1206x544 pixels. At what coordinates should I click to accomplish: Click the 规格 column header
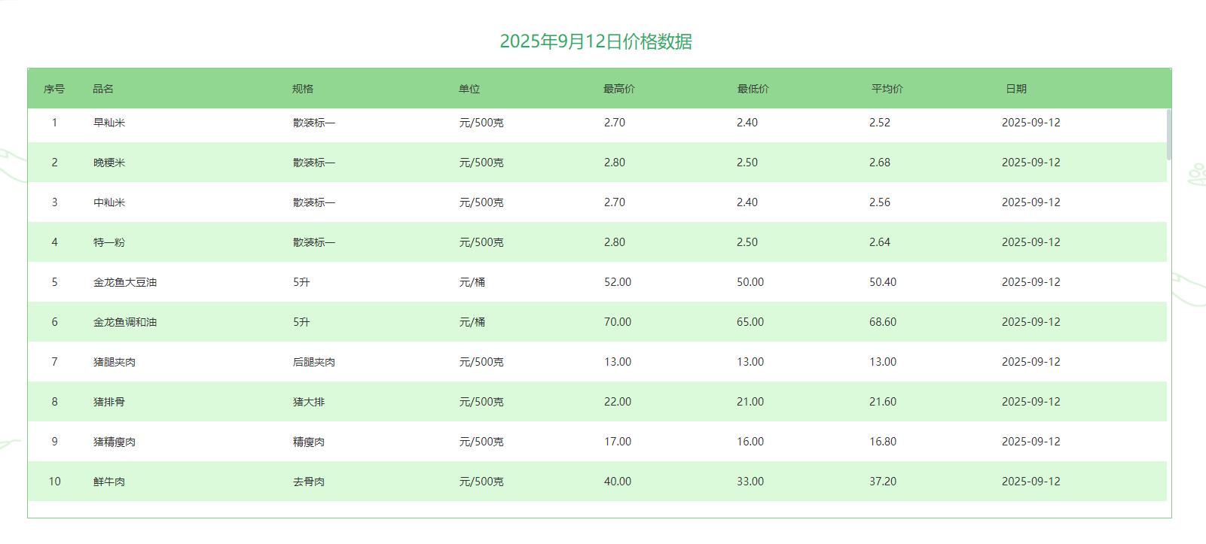(x=303, y=89)
